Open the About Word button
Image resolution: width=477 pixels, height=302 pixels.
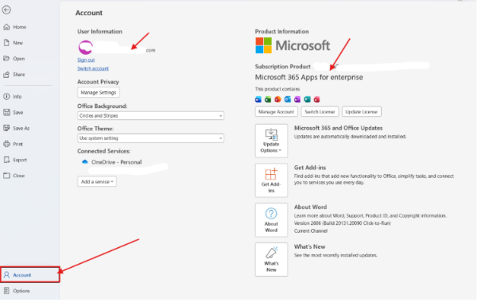click(x=271, y=220)
